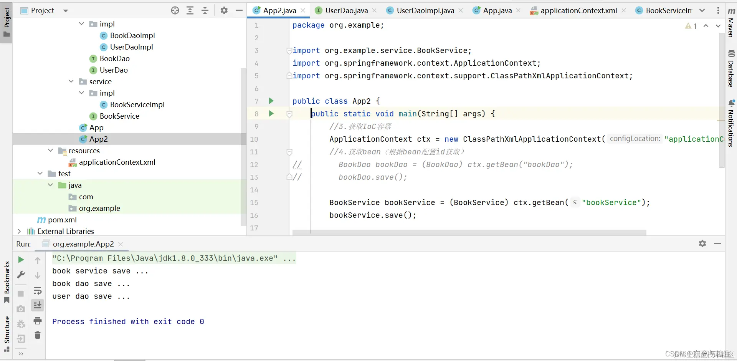Rerun org.example.App2 in Run panel
The width and height of the screenshot is (737, 361).
tap(21, 260)
